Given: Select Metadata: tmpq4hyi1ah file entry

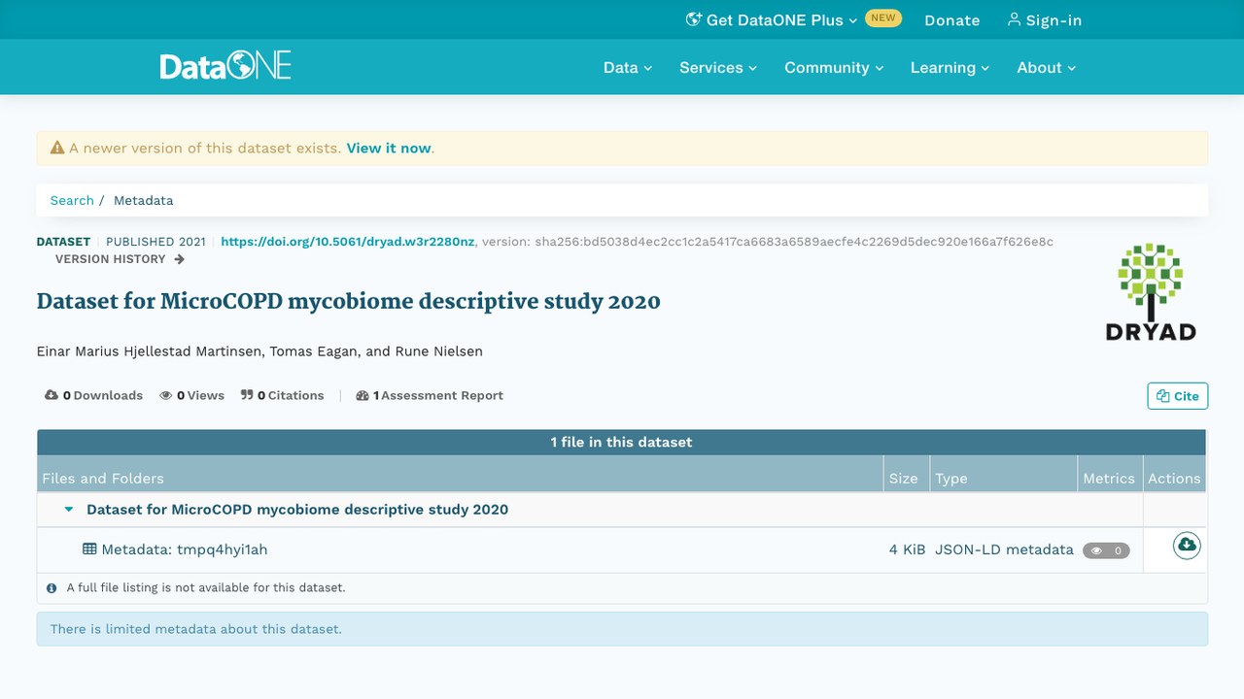Looking at the screenshot, I should coord(185,549).
